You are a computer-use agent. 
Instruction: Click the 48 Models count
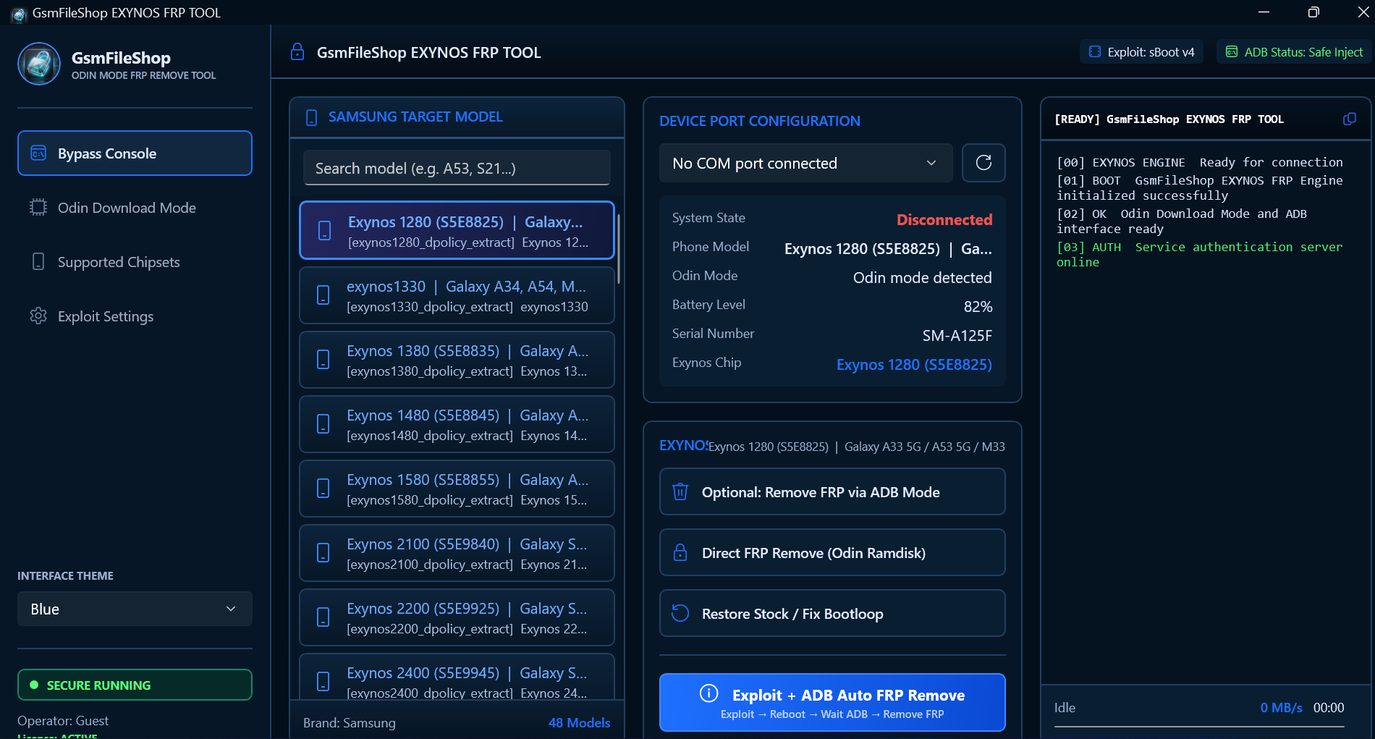click(x=579, y=722)
